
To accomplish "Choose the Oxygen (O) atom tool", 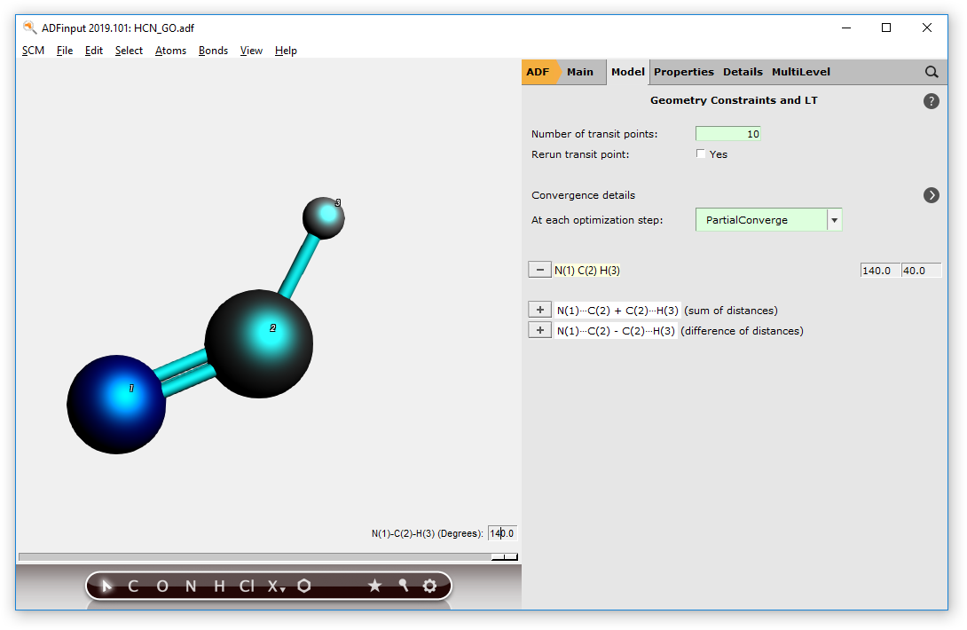I will [161, 586].
